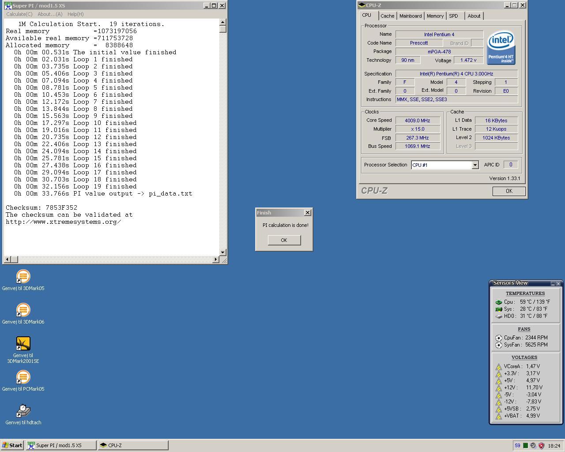Open the Genvej til PCMark05 desktop shortcut
565x452 pixels.
[23, 381]
